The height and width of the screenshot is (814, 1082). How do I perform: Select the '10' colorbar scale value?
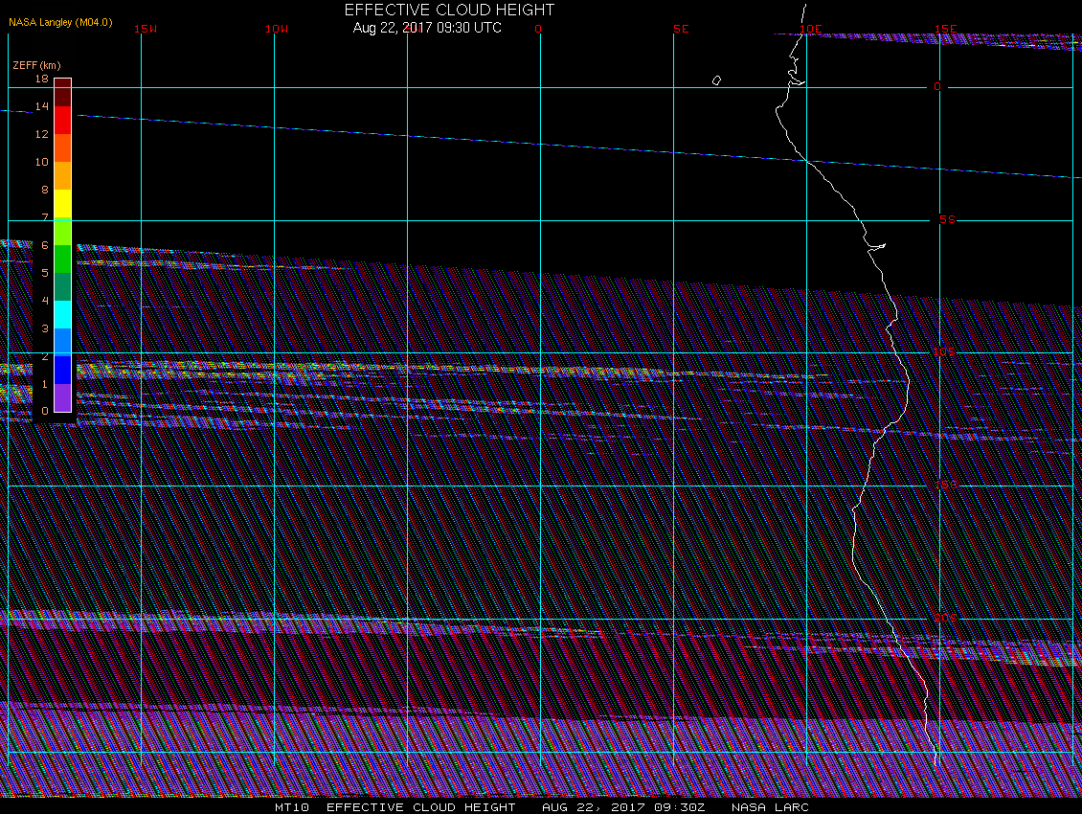click(42, 162)
